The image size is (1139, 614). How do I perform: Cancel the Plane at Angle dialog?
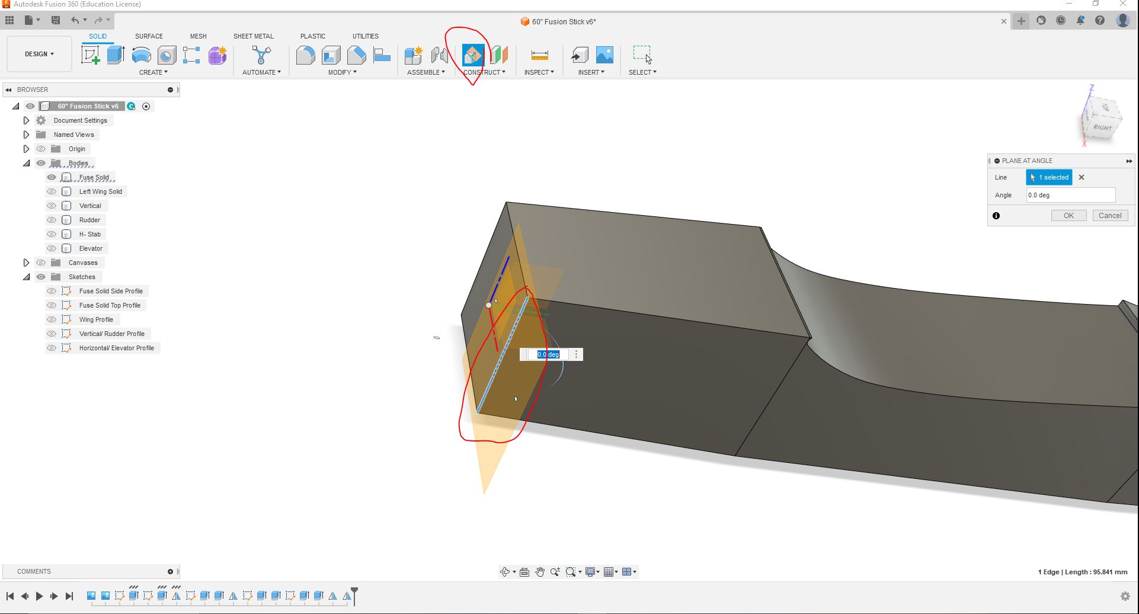1109,216
